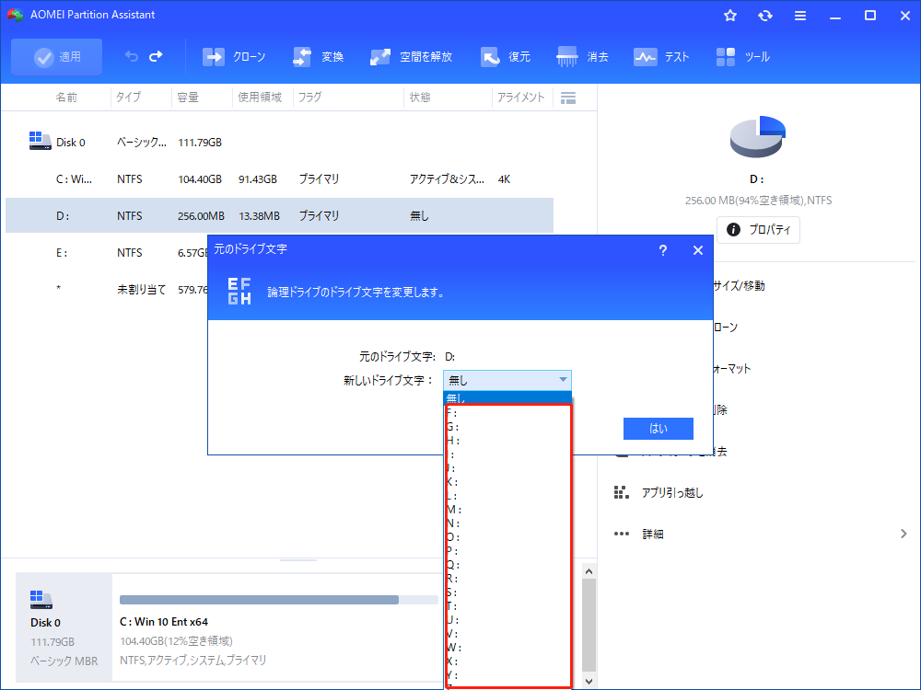Click the star favorite icon in title bar

(730, 16)
